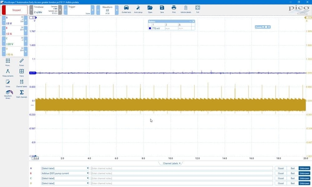Open Channel A label dropdown
This screenshot has width=312, height=187.
point(65,168)
